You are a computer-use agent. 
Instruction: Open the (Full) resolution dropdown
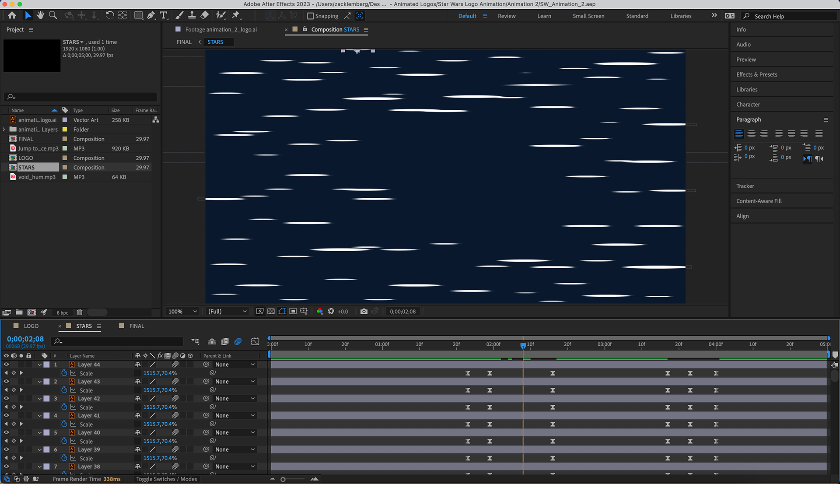[227, 312]
